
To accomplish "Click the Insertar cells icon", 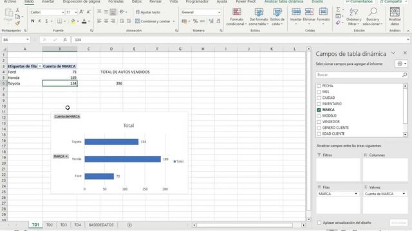I will tap(296, 12).
